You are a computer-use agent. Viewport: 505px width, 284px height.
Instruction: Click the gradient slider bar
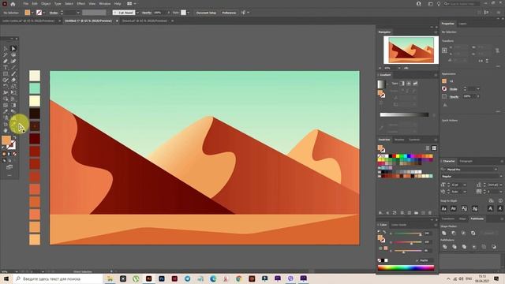(x=404, y=114)
